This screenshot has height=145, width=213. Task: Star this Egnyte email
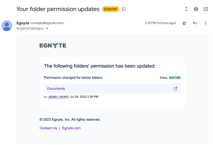pos(184,23)
